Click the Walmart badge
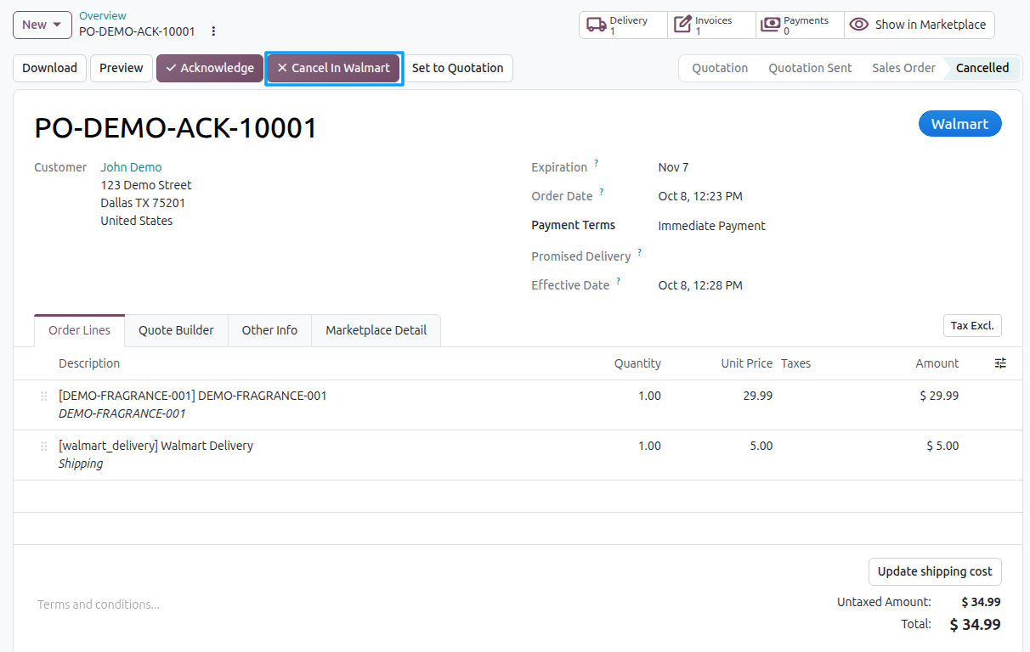The width and height of the screenshot is (1030, 652). 960,124
